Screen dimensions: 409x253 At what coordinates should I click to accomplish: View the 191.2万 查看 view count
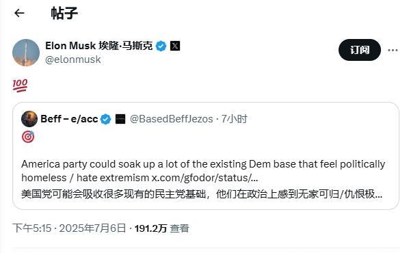click(x=161, y=228)
